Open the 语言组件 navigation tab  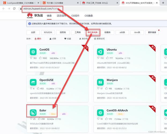[x=61, y=16]
